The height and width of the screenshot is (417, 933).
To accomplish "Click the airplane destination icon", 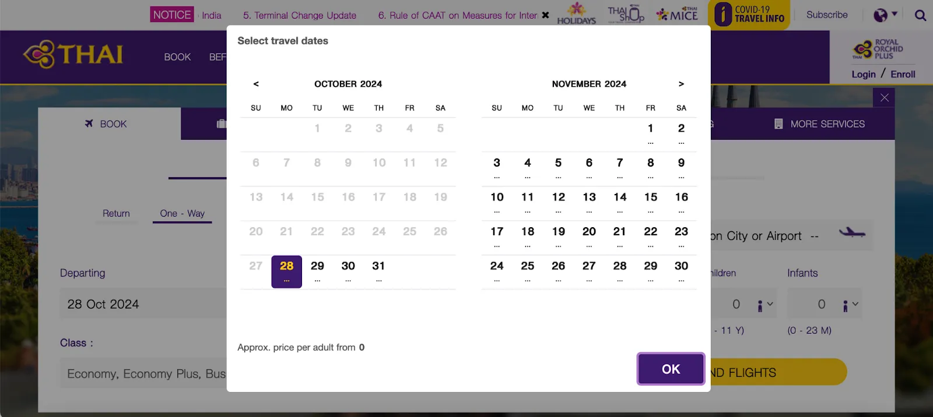I will (852, 233).
